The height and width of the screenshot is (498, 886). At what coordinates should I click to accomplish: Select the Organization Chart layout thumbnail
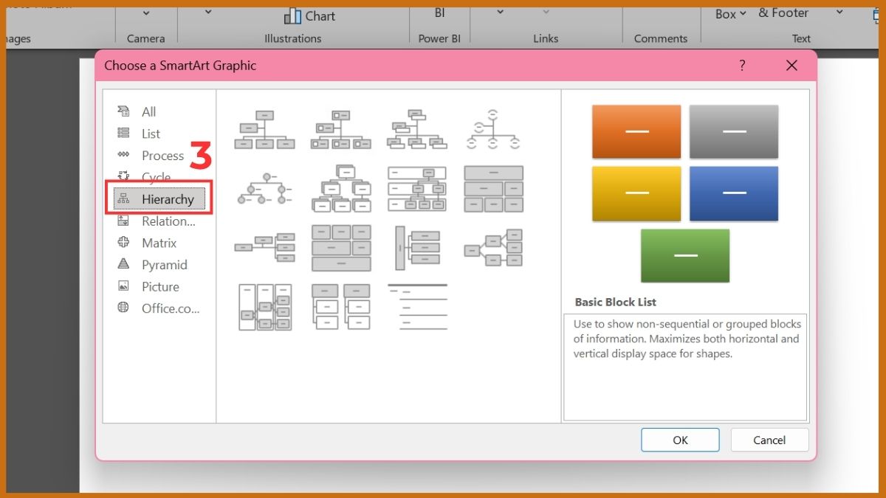click(264, 130)
